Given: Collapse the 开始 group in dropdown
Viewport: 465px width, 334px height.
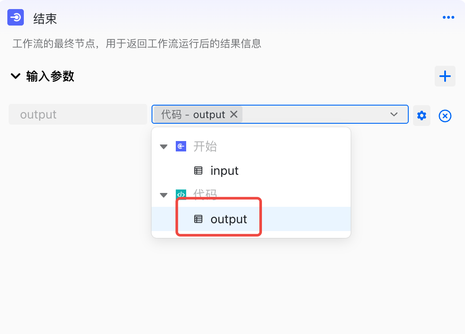Looking at the screenshot, I should click(x=164, y=147).
